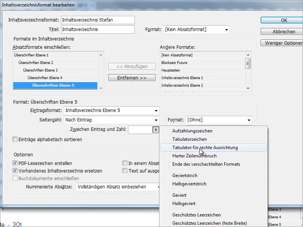Image resolution: width=303 pixels, height=227 pixels.
Task: Click down arrow of Absatzformate list scrollbar
Action: point(101,89)
